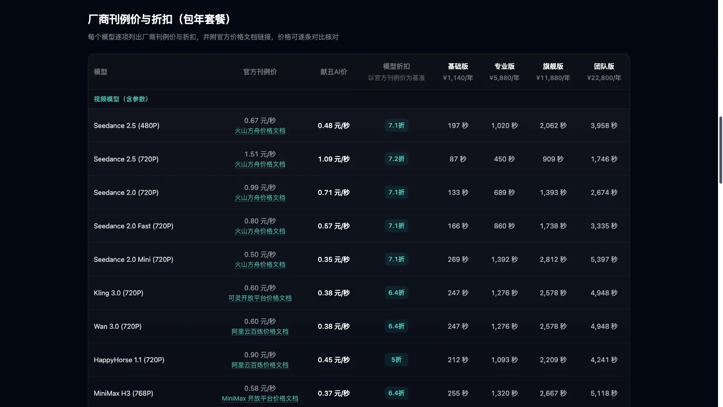Click the 7.2折 discount badge
Viewport: 723px width, 407px height.
(396, 159)
